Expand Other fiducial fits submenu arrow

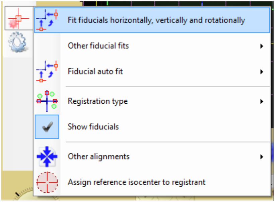point(262,46)
